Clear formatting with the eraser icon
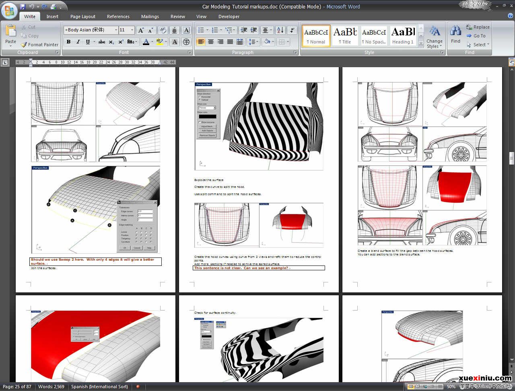The image size is (515, 391). [x=163, y=30]
